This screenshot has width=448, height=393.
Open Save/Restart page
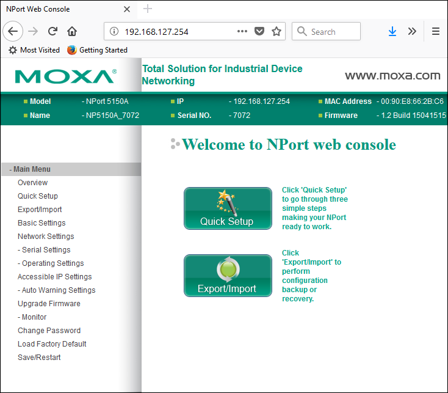click(x=39, y=358)
